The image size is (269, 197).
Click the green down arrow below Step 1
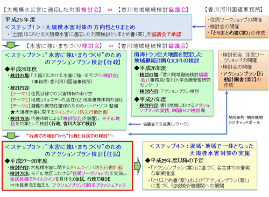tap(10, 45)
